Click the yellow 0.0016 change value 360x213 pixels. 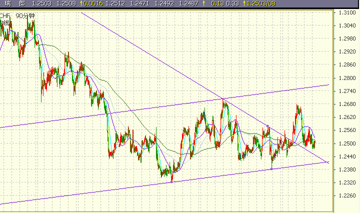coord(93,3)
